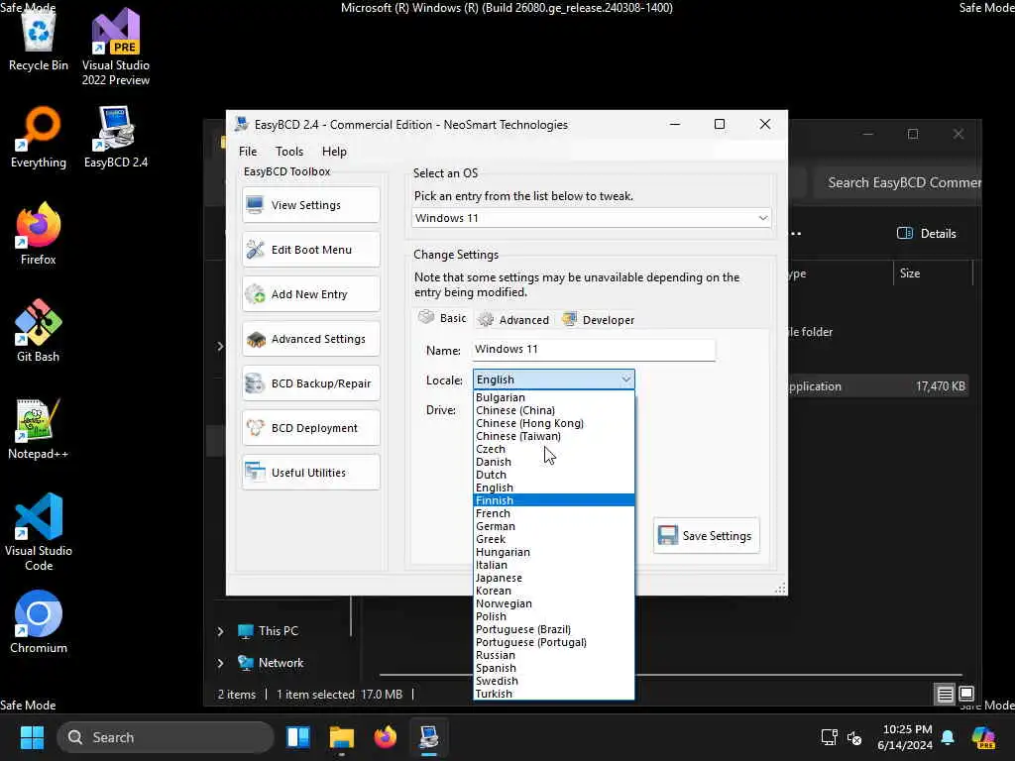1015x761 pixels.
Task: Select Danish in the locale list
Action: (x=553, y=462)
